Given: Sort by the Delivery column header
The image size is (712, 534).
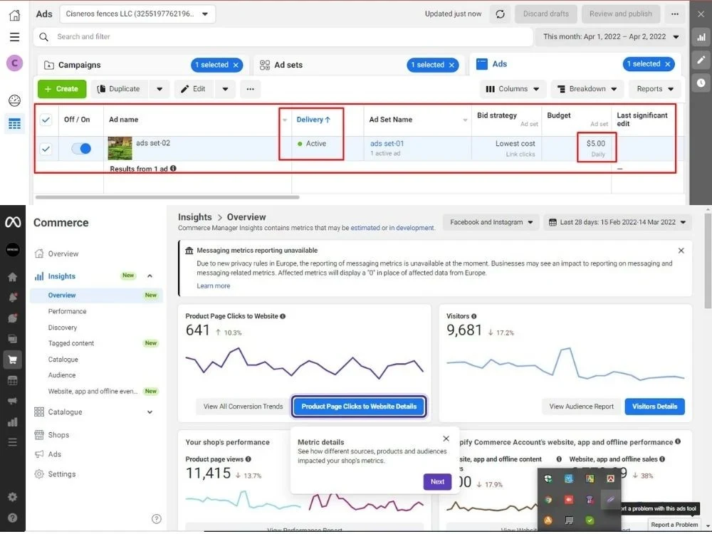Looking at the screenshot, I should coord(313,120).
